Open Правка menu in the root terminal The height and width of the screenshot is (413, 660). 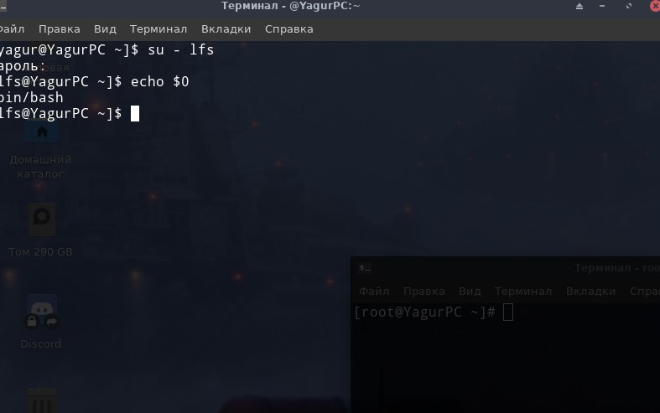pos(424,291)
